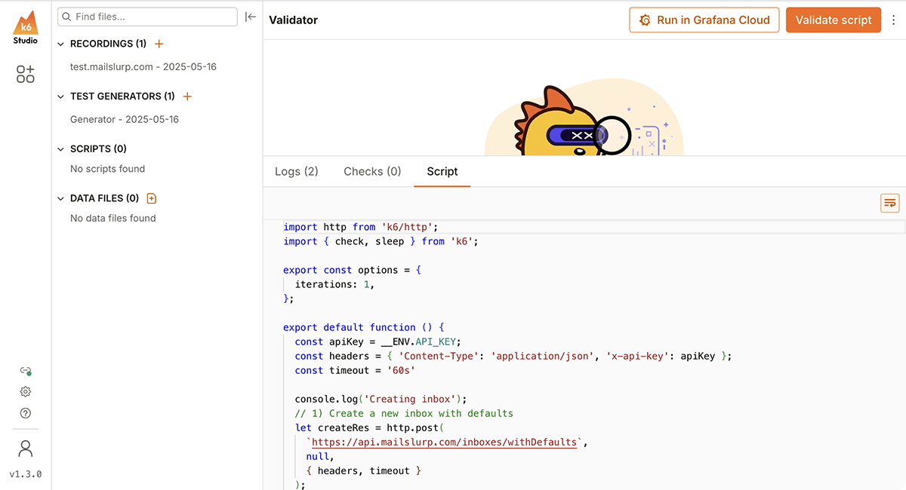Follow the api.mailslurp.com URL in script
The height and width of the screenshot is (490, 906).
pyautogui.click(x=444, y=443)
